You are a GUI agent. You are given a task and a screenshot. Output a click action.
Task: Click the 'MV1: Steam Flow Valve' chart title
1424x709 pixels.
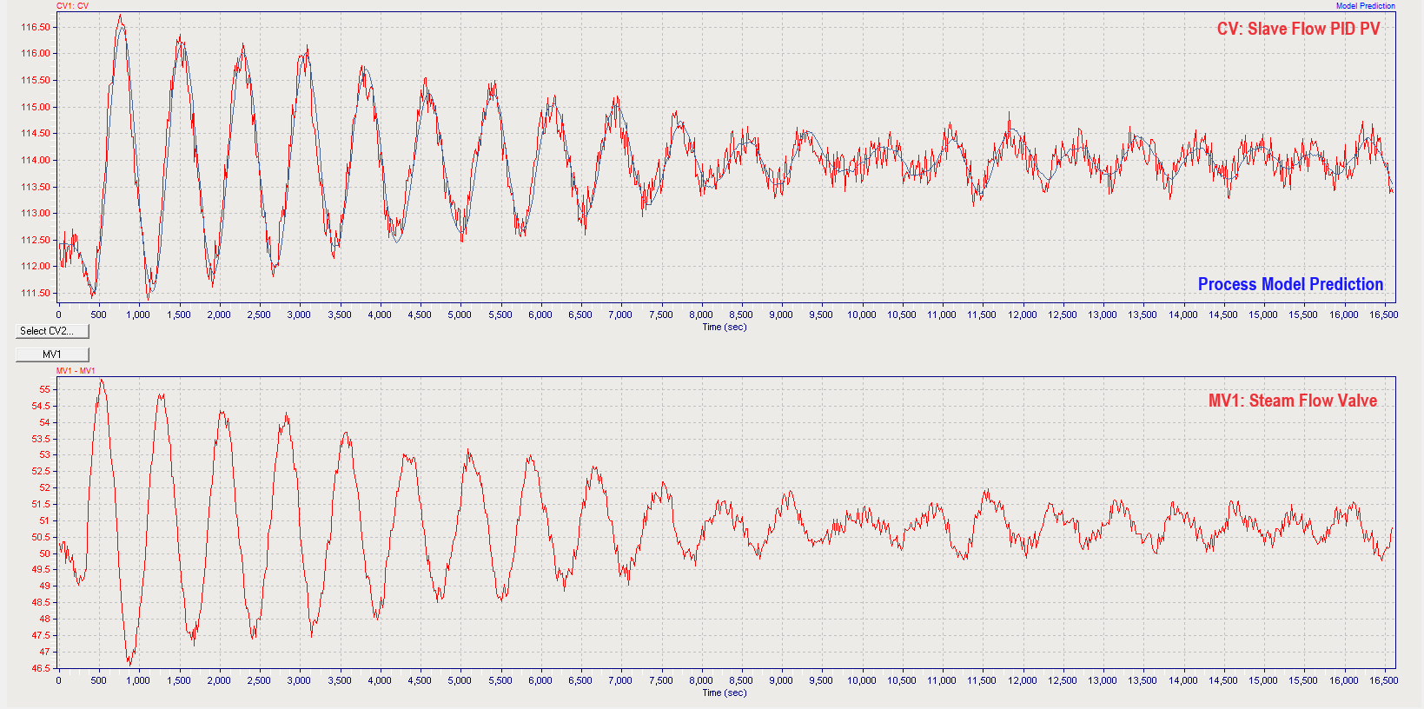(x=1292, y=401)
